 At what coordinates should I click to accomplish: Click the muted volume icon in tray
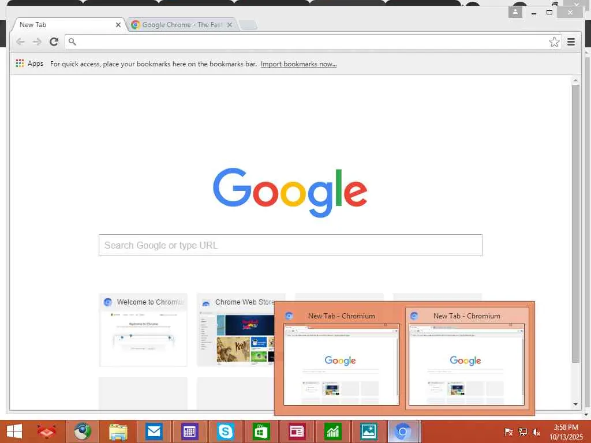click(536, 432)
